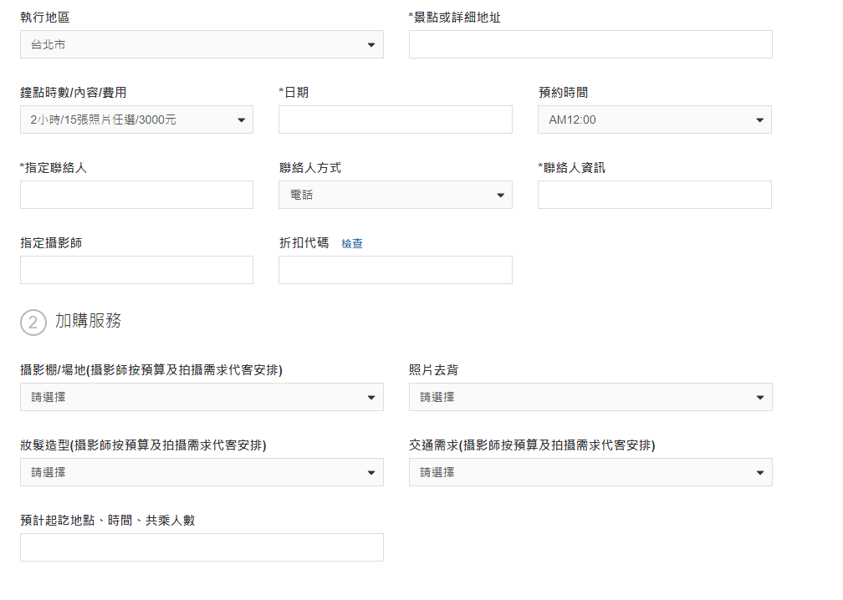Expand the 妝髮造型 dropdown

[202, 472]
